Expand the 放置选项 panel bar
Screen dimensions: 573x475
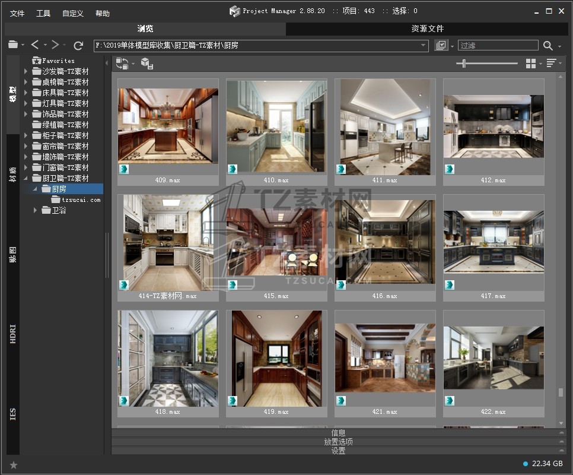[x=338, y=442]
